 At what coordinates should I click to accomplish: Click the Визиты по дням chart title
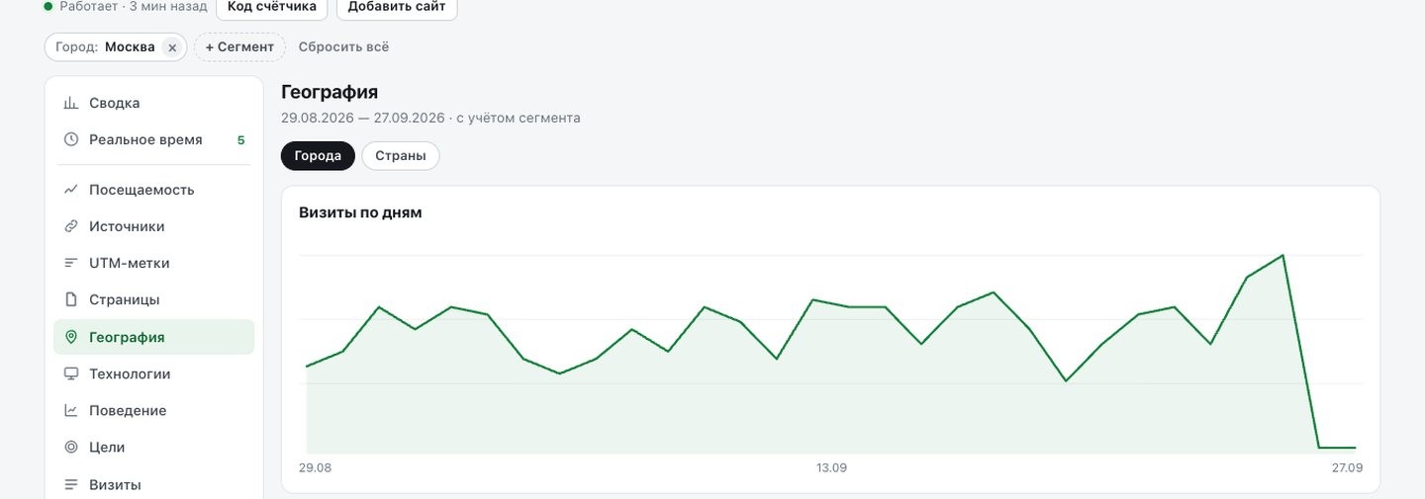pyautogui.click(x=360, y=212)
